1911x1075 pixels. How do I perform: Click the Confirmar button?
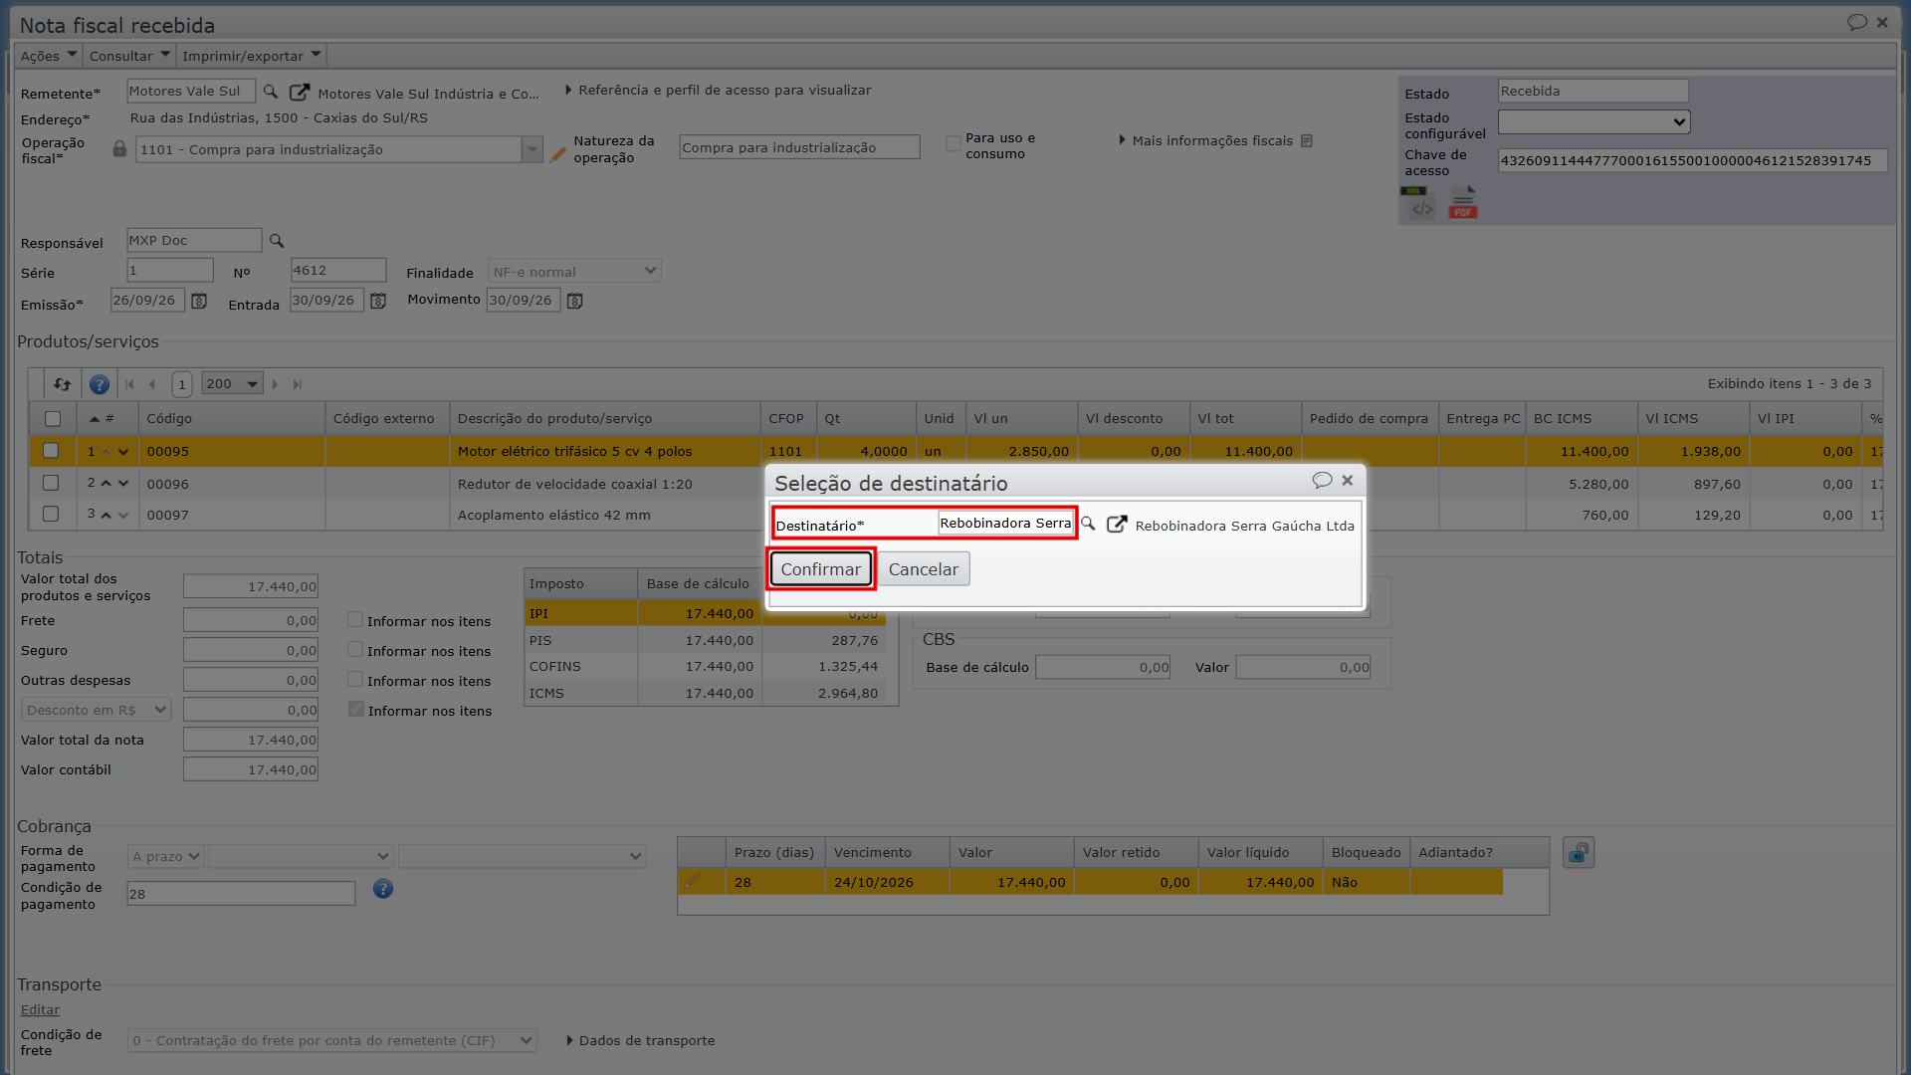click(820, 569)
